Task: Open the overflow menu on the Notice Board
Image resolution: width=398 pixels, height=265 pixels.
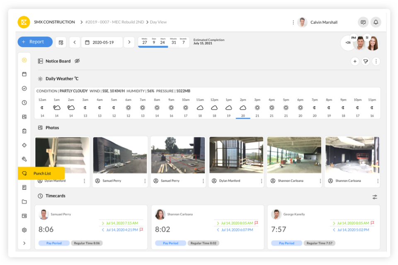Action: pyautogui.click(x=376, y=61)
